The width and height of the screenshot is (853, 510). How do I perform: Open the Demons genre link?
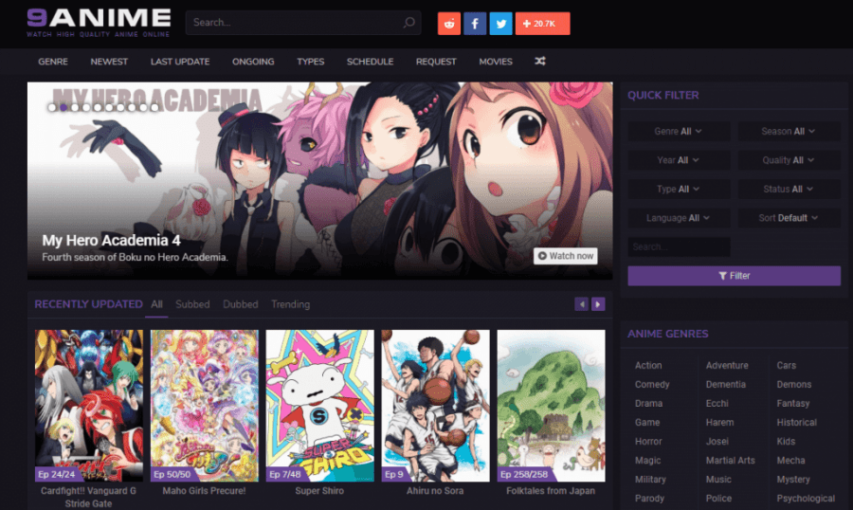[x=793, y=384]
